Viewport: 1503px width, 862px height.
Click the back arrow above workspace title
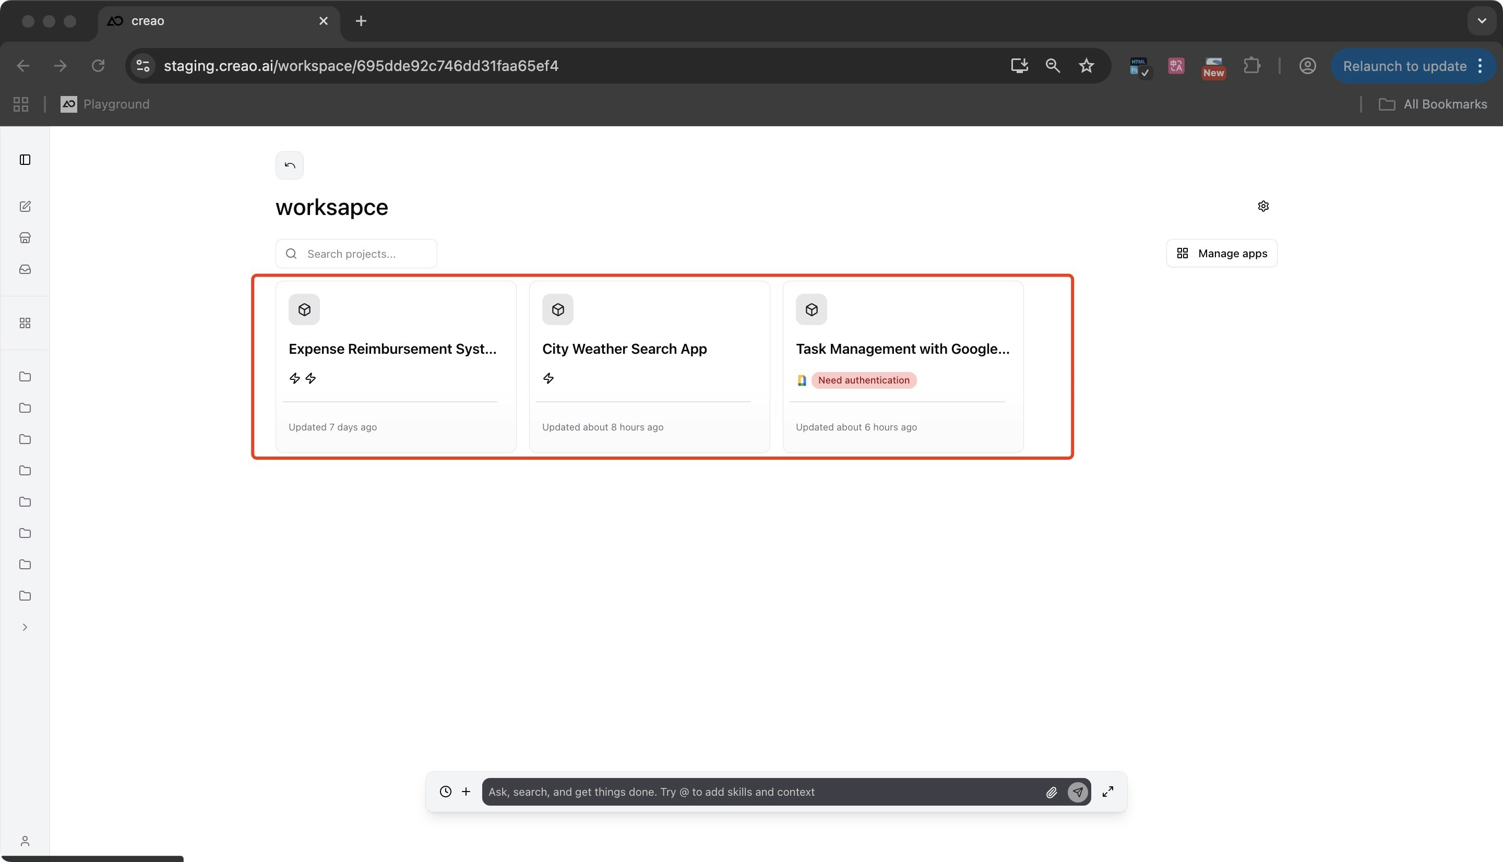pyautogui.click(x=290, y=165)
